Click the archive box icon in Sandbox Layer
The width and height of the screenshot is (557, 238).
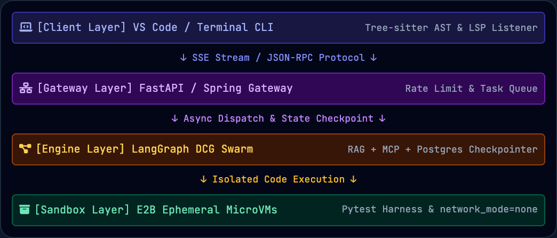coord(25,210)
